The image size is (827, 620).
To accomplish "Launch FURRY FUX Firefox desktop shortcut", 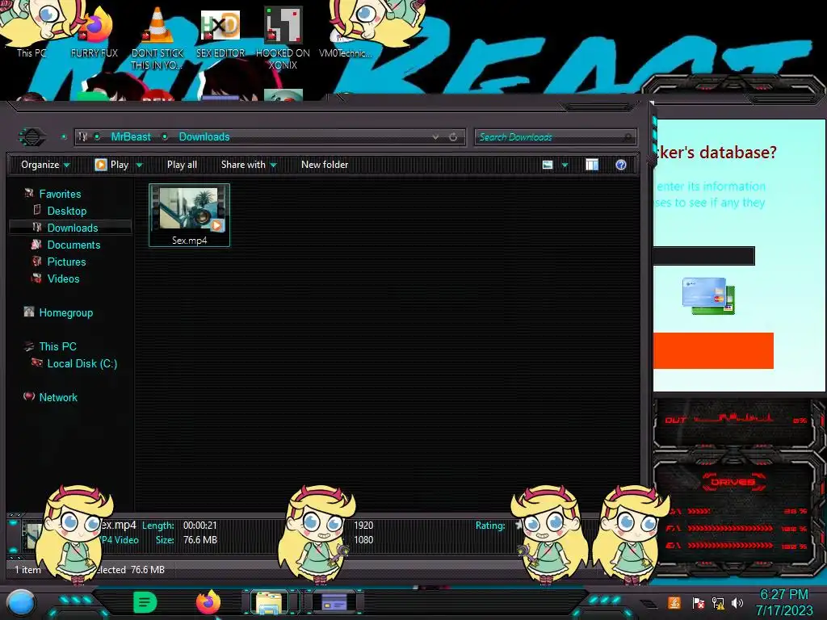I will [x=94, y=31].
